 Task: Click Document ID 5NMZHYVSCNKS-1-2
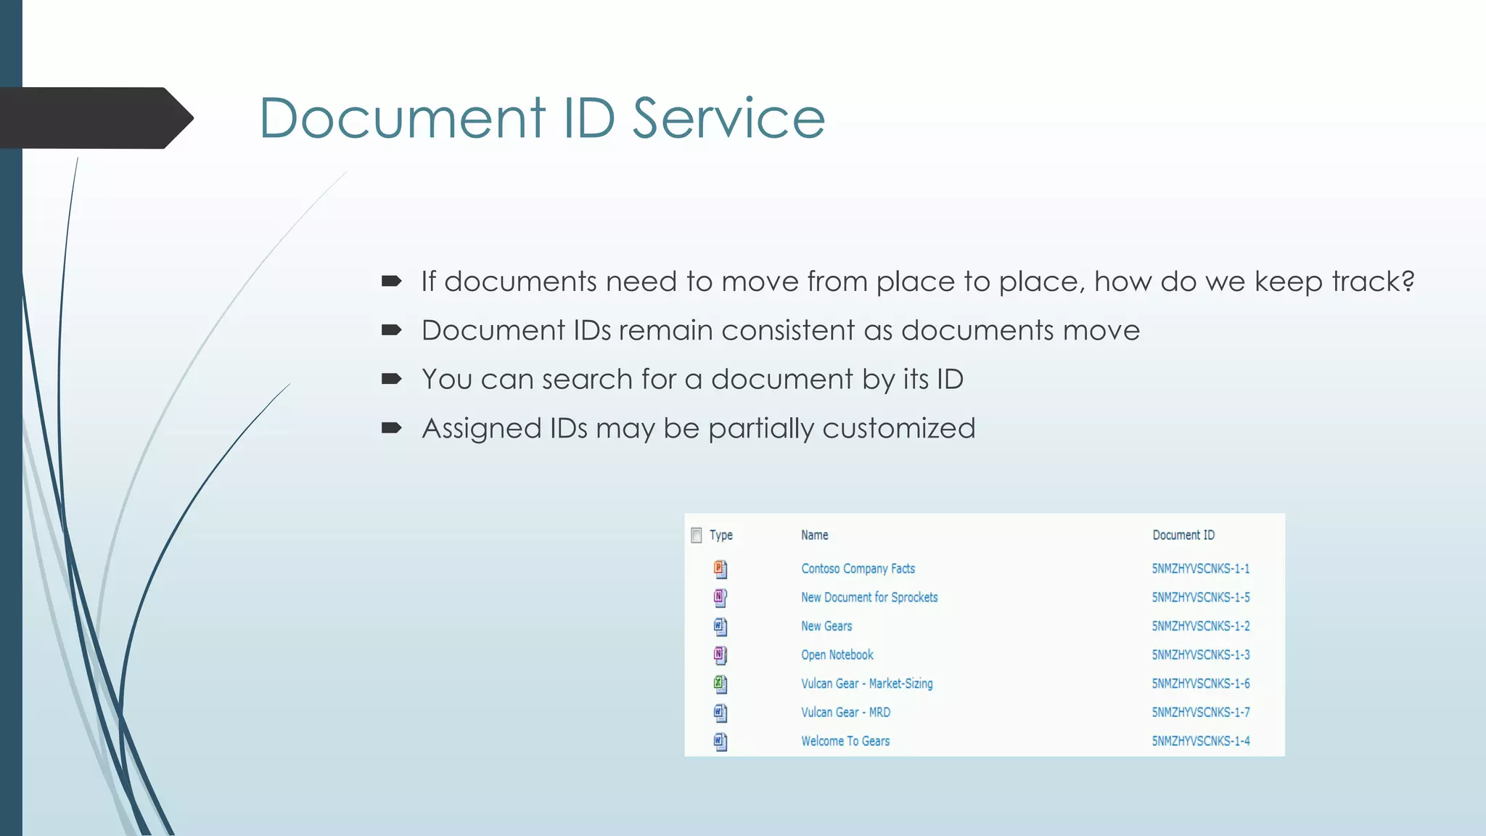tap(1201, 626)
